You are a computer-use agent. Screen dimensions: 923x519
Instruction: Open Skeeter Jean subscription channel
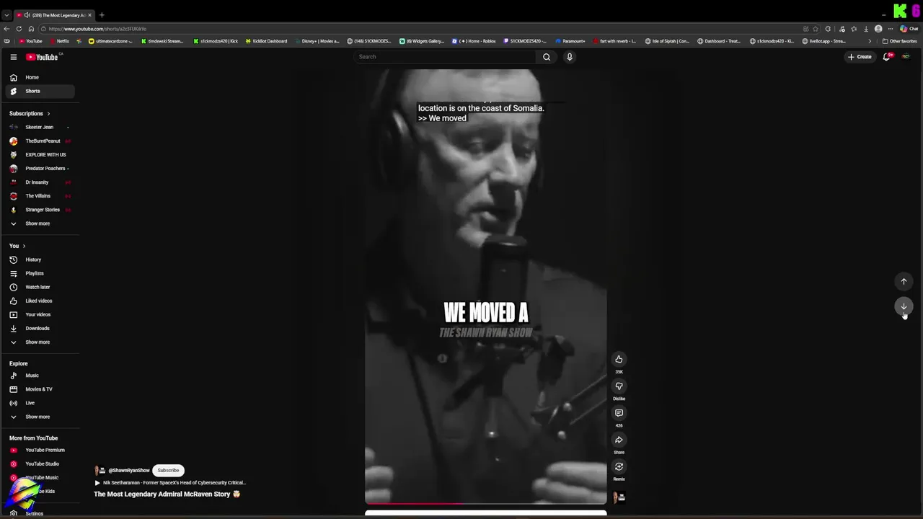40,127
